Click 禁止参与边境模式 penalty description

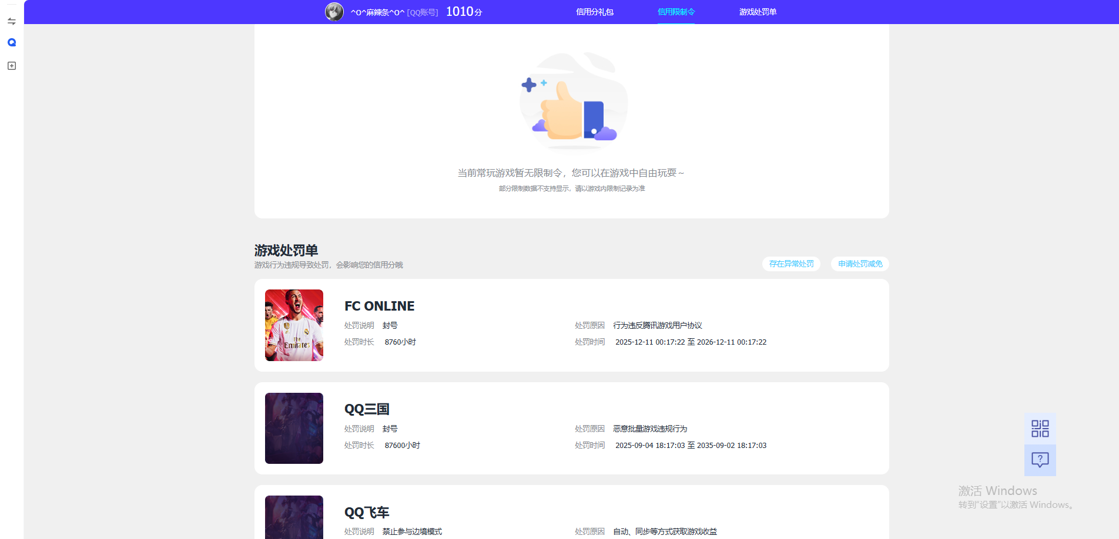click(412, 531)
